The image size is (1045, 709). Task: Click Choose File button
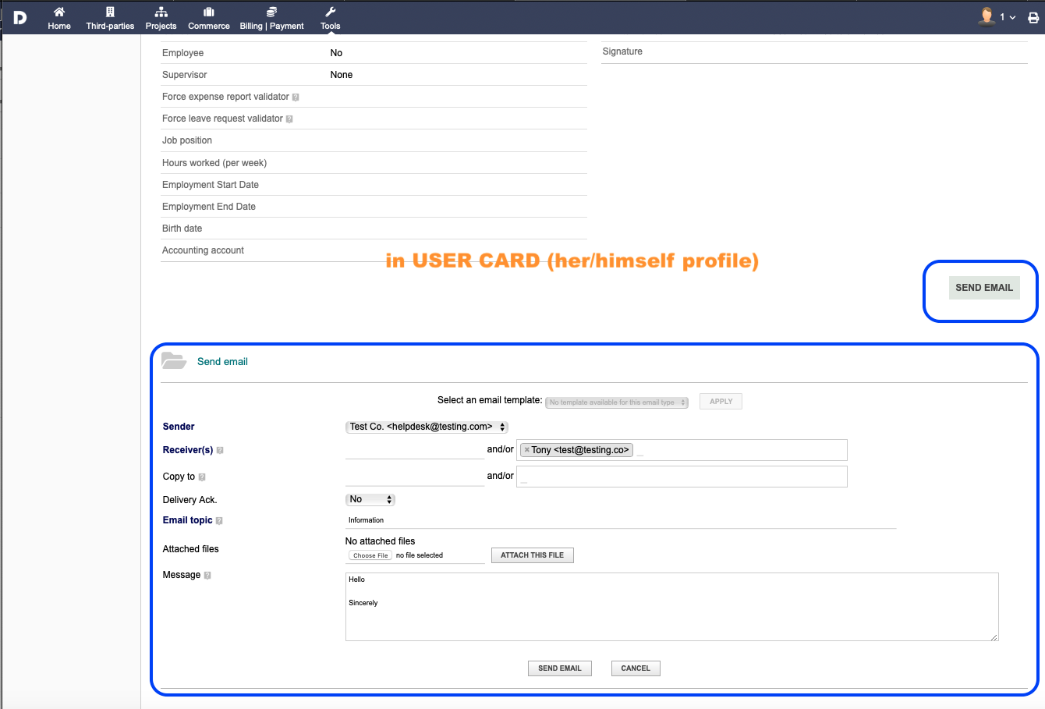click(x=370, y=555)
